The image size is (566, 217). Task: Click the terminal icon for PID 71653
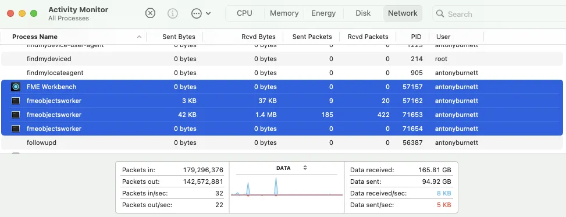pyautogui.click(x=16, y=115)
